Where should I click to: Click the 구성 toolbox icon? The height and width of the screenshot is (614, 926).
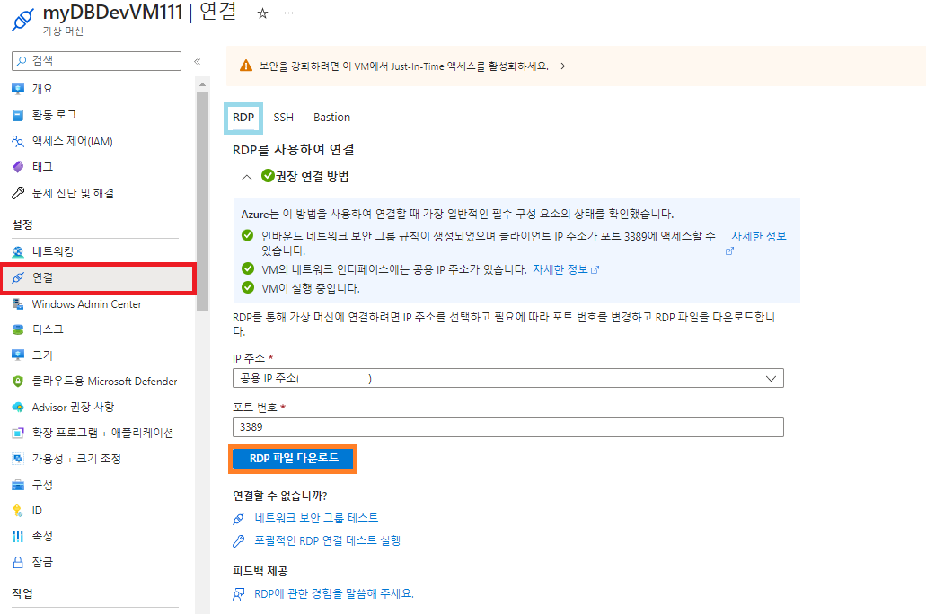18,485
